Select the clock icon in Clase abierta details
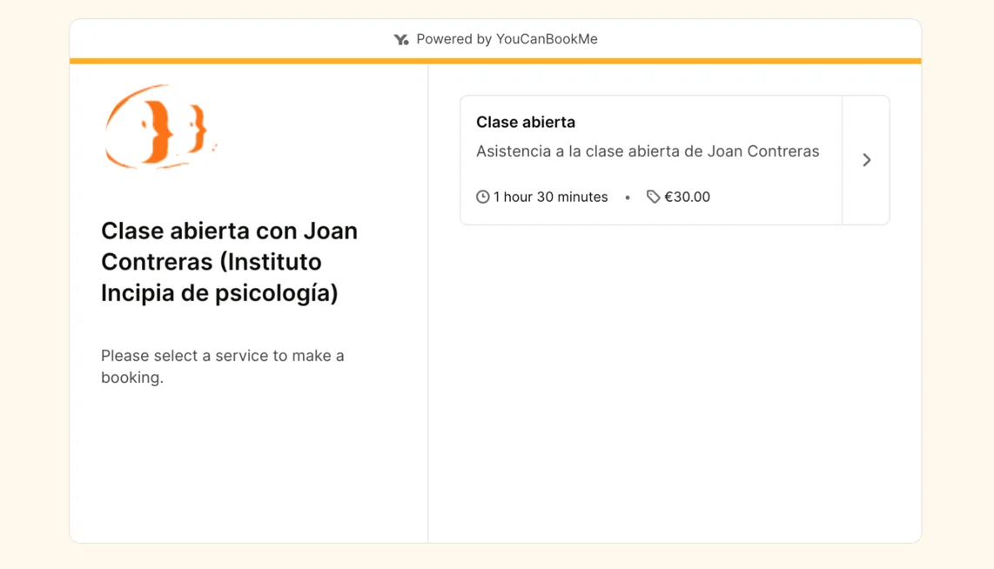The image size is (994, 569). (482, 197)
